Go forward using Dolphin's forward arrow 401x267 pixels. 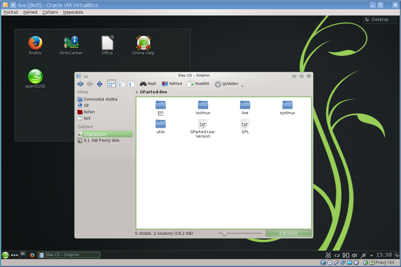[x=90, y=84]
